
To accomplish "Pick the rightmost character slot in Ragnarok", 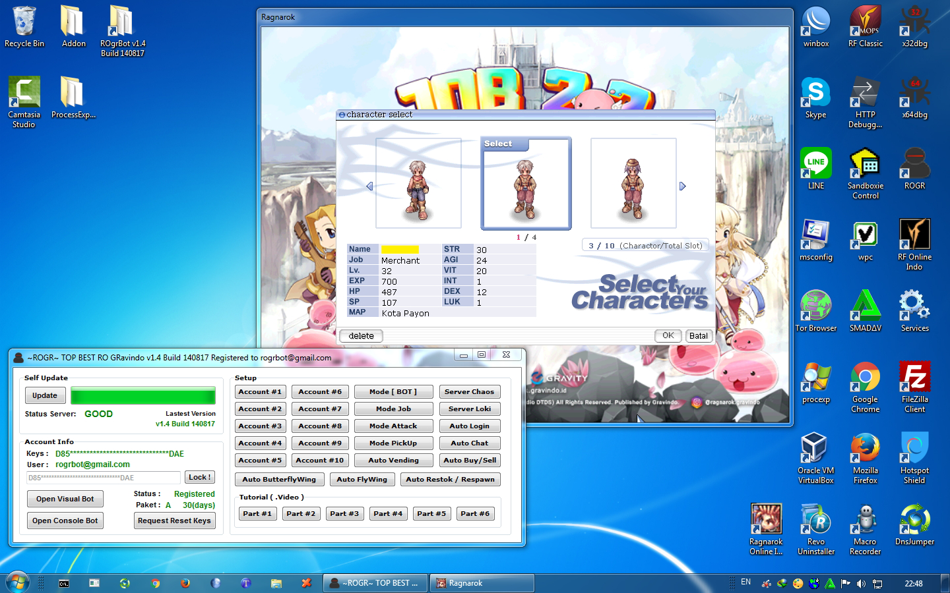I will point(633,183).
